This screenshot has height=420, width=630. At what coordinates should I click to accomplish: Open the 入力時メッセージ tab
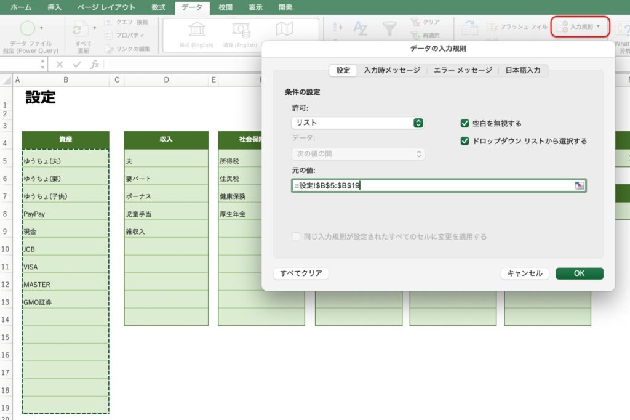392,70
